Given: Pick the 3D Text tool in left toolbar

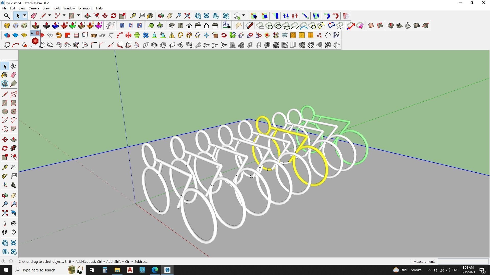Looking at the screenshot, I should point(14,185).
